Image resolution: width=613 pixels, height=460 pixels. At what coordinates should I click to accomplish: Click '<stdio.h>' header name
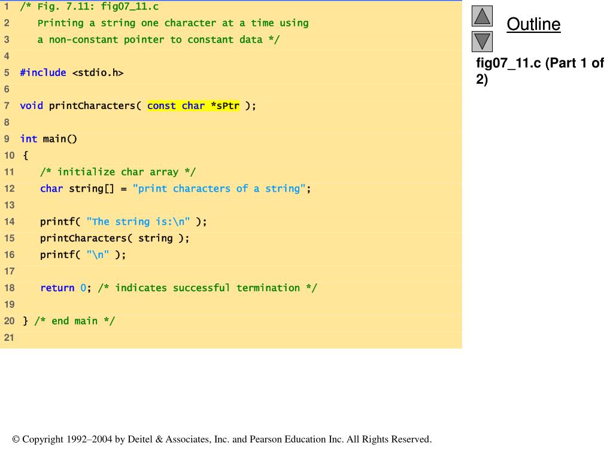98,72
